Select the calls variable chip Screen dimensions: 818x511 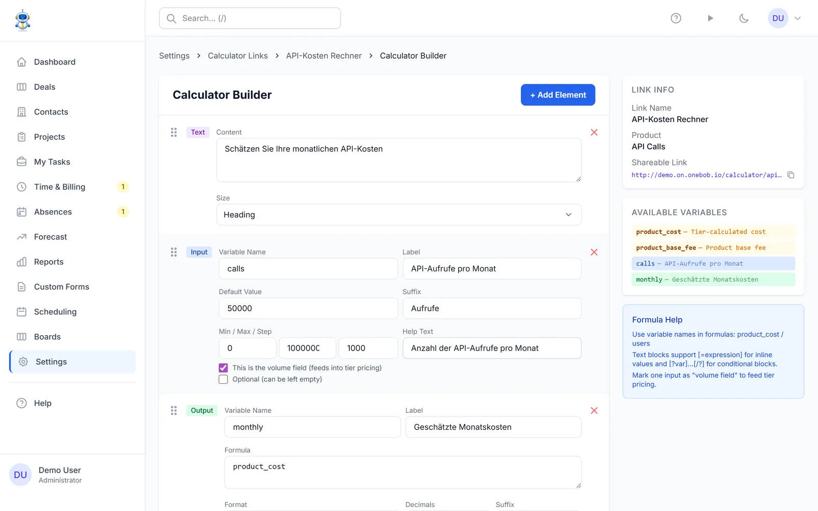click(713, 264)
